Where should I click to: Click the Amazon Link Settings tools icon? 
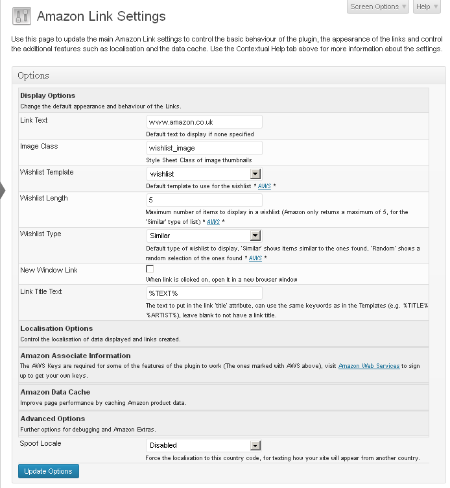pyautogui.click(x=21, y=16)
